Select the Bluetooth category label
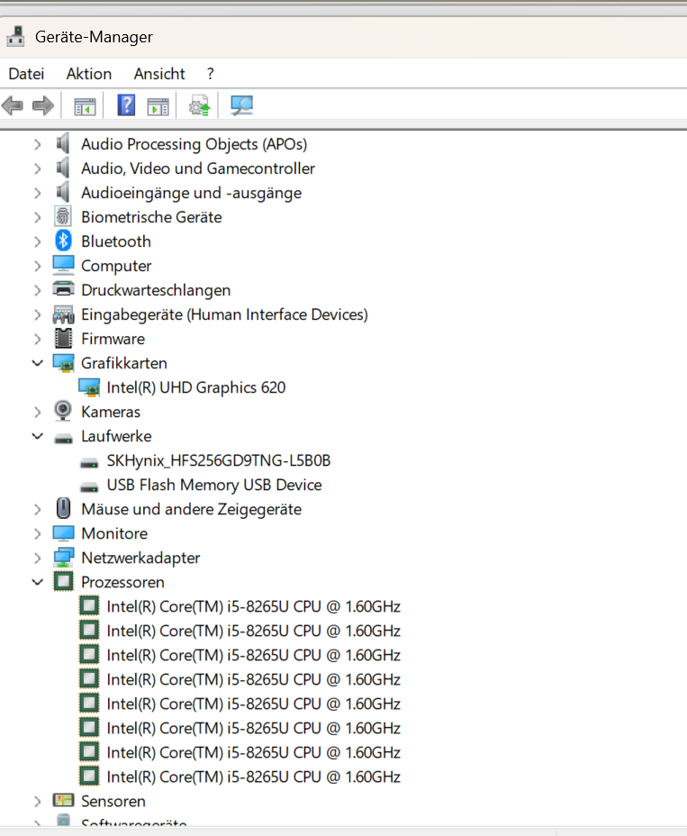The image size is (687, 836). [x=116, y=242]
